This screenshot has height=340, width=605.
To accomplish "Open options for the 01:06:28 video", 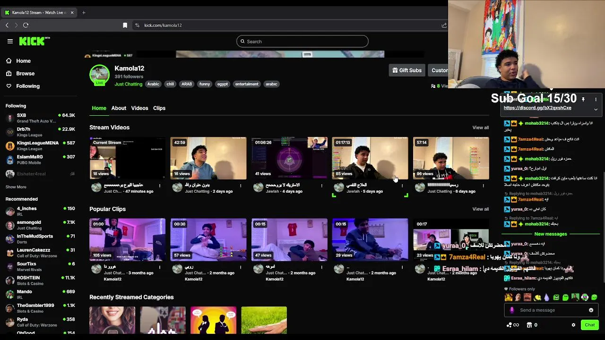I will [x=321, y=186].
